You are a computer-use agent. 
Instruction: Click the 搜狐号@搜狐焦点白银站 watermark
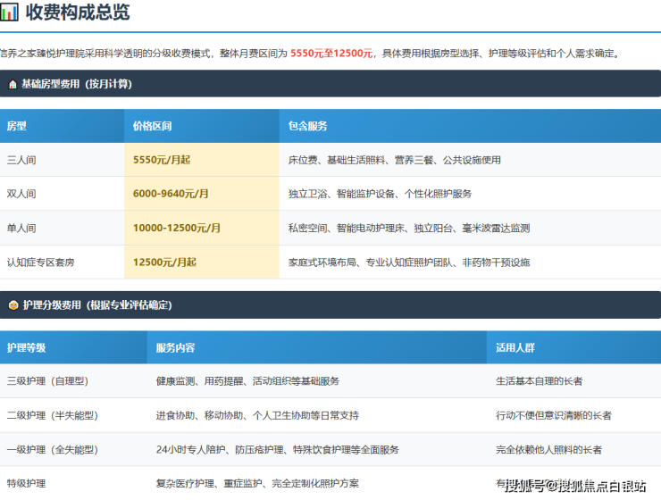tap(575, 486)
